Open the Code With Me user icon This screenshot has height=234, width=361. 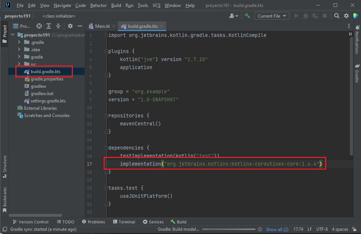[x=234, y=16]
